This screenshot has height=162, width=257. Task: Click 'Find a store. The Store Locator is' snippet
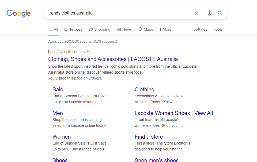click(162, 143)
